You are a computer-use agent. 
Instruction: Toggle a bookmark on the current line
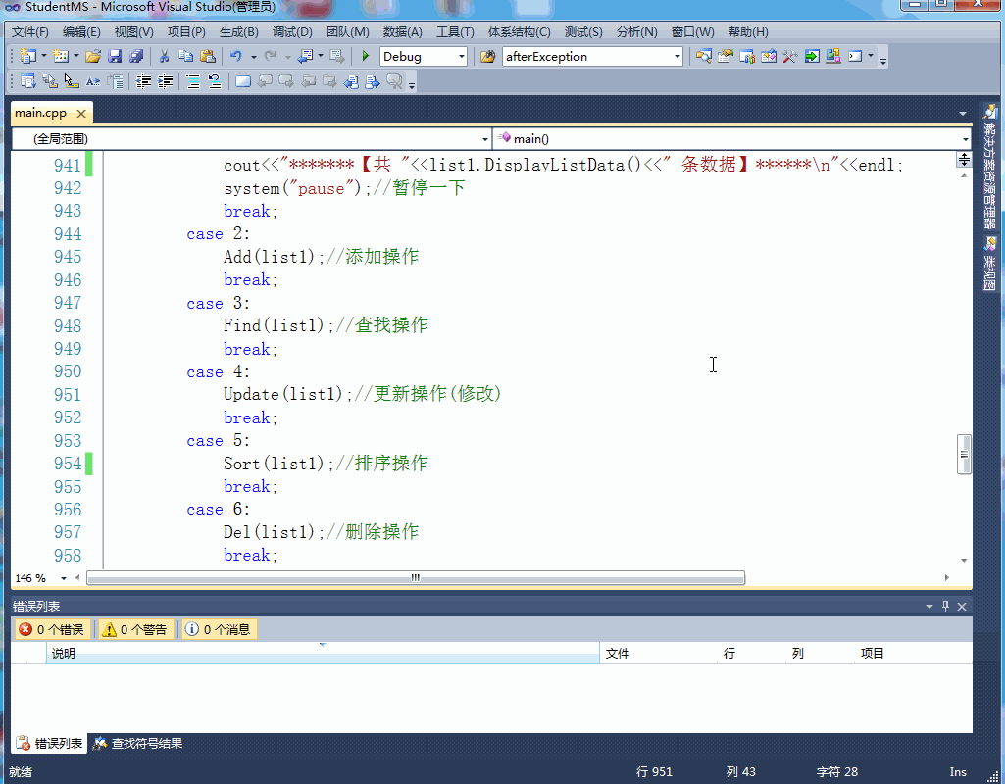[243, 81]
